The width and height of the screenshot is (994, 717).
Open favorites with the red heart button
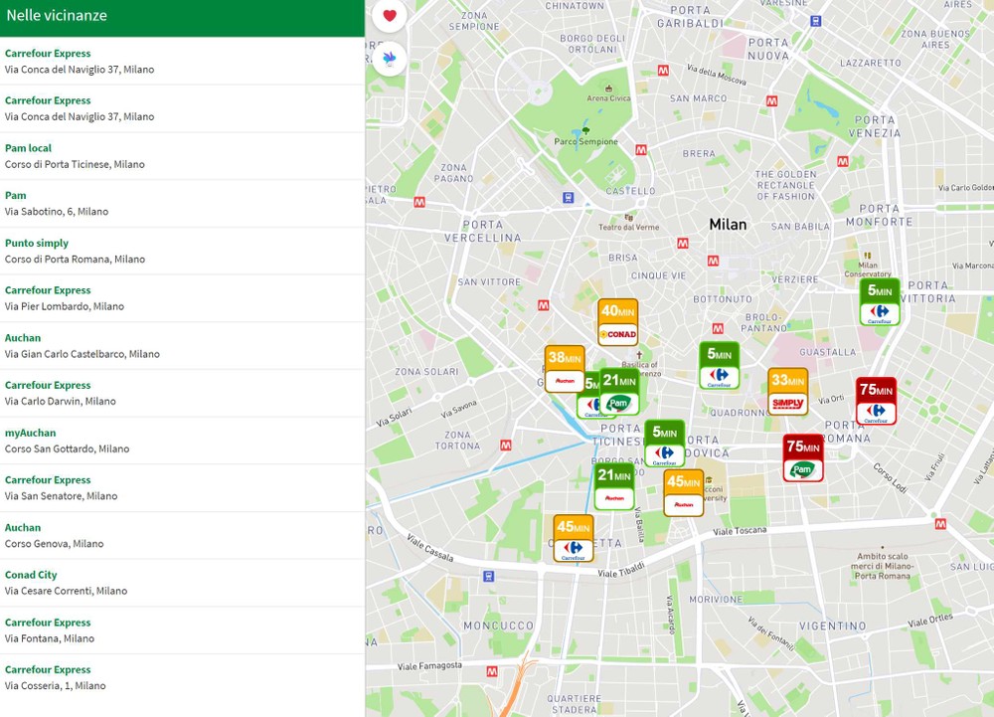tap(390, 16)
